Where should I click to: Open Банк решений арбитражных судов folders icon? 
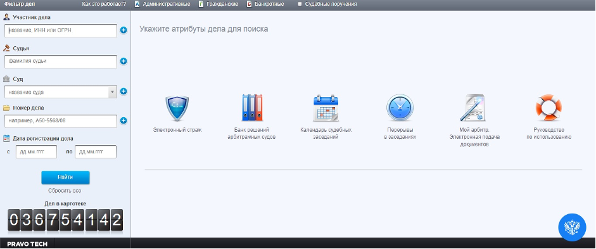(252, 108)
